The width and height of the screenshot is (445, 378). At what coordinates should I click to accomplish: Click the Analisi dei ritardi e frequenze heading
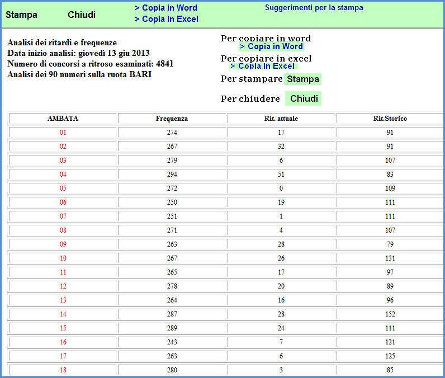(62, 42)
